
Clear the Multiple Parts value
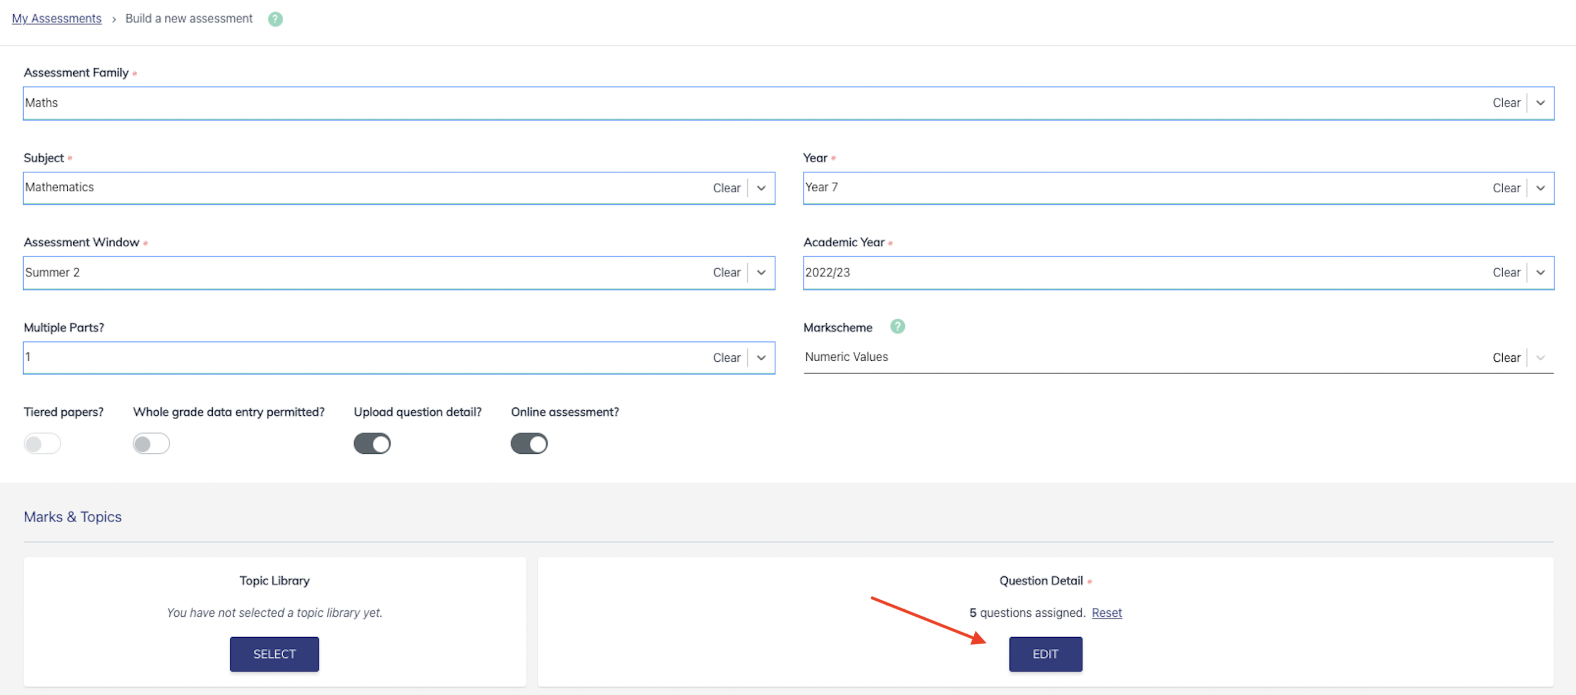pos(726,357)
